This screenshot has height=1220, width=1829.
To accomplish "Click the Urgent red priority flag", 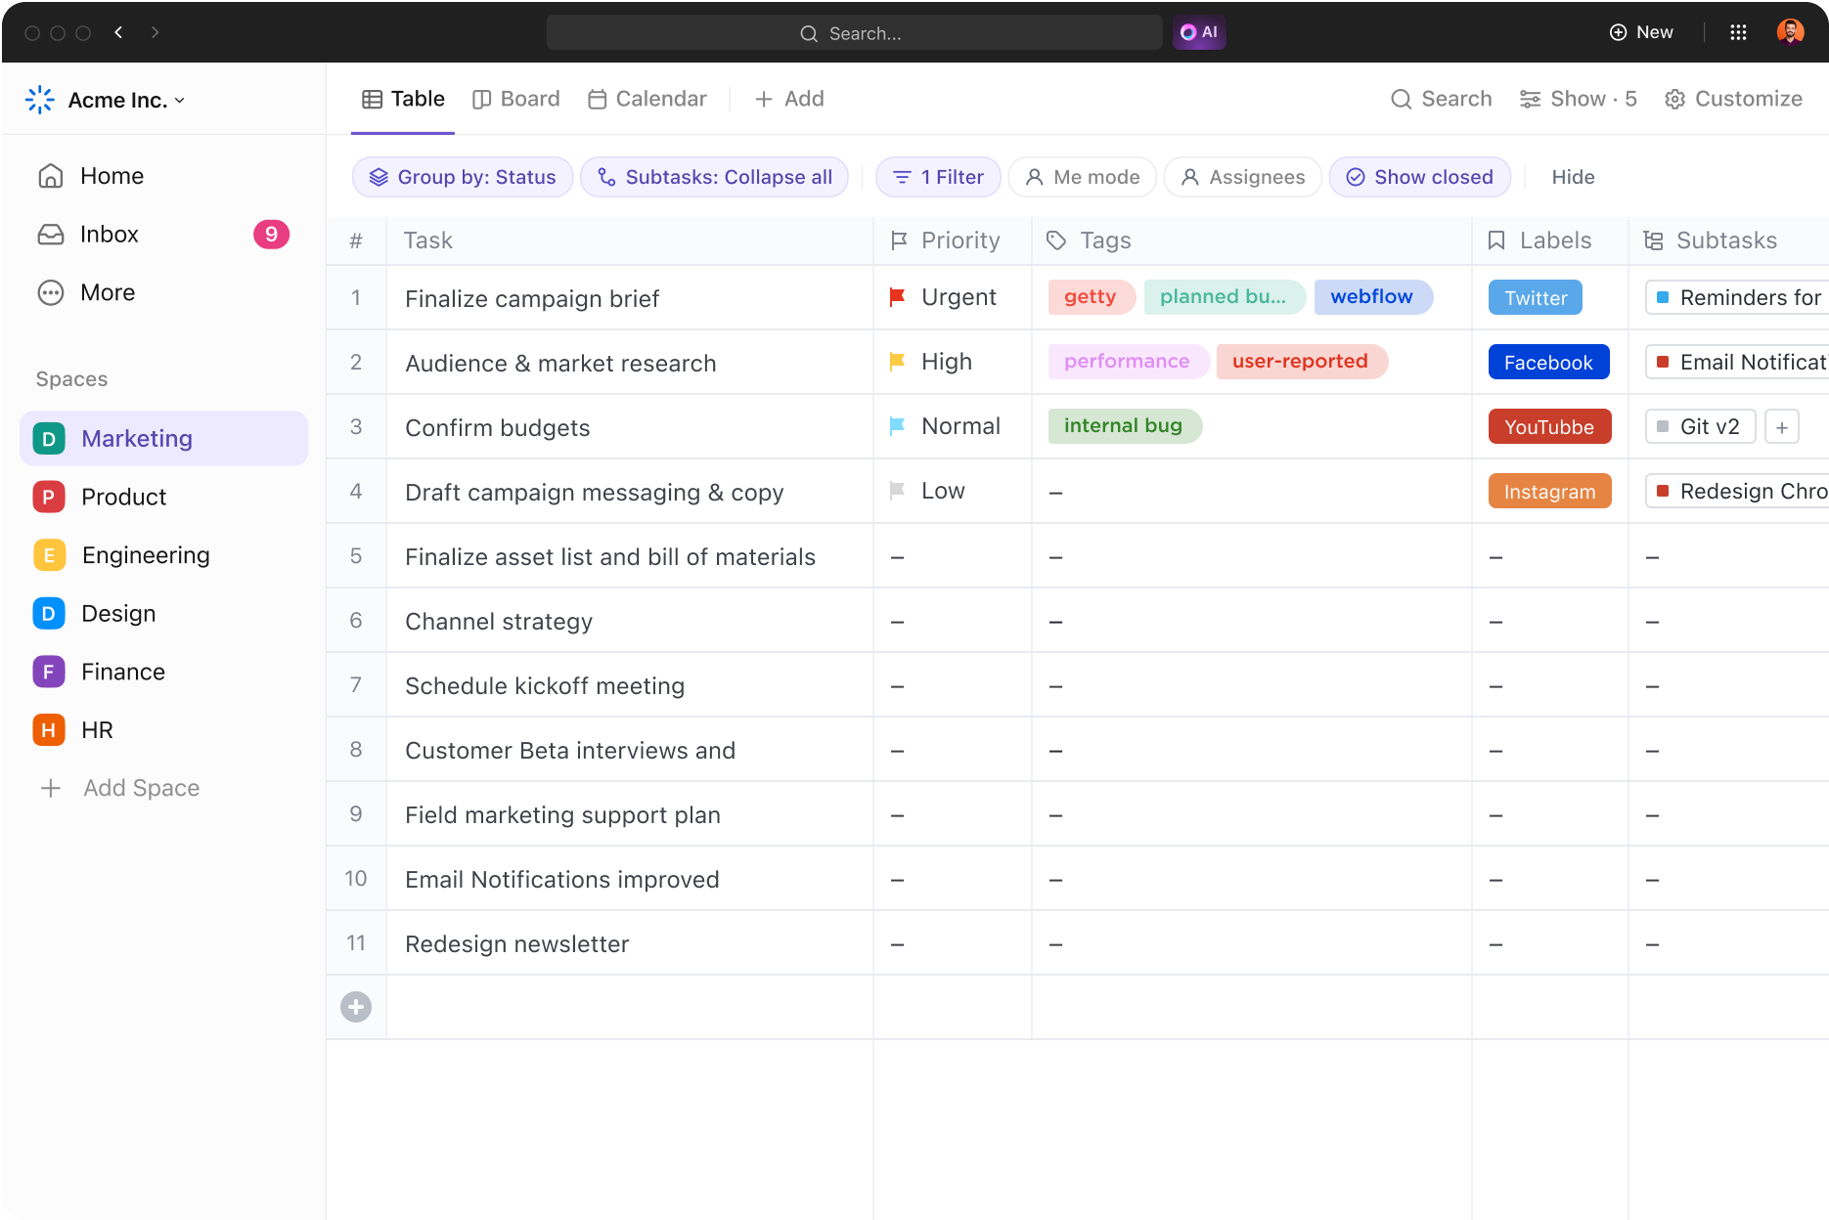I will point(897,297).
